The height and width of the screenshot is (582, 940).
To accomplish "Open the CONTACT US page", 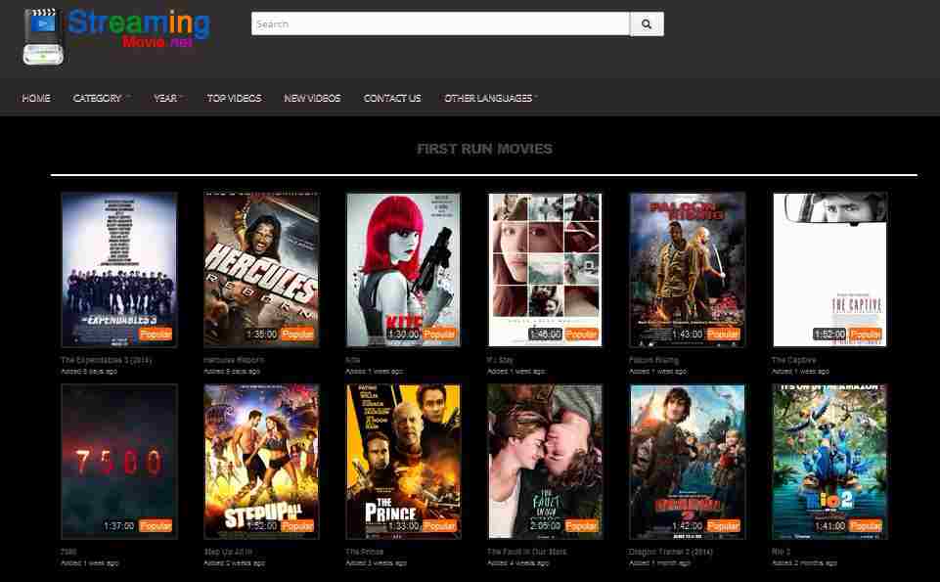I will pos(392,98).
